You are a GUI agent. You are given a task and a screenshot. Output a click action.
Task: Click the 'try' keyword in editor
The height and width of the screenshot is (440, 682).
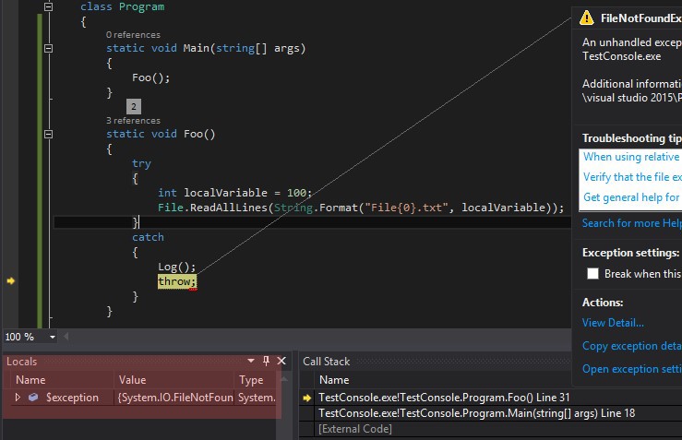[141, 163]
